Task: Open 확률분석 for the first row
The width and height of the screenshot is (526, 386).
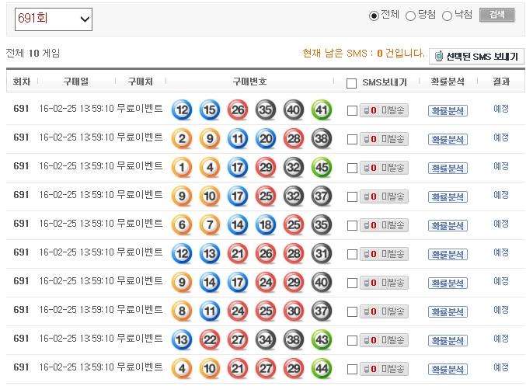Action: pyautogui.click(x=448, y=111)
